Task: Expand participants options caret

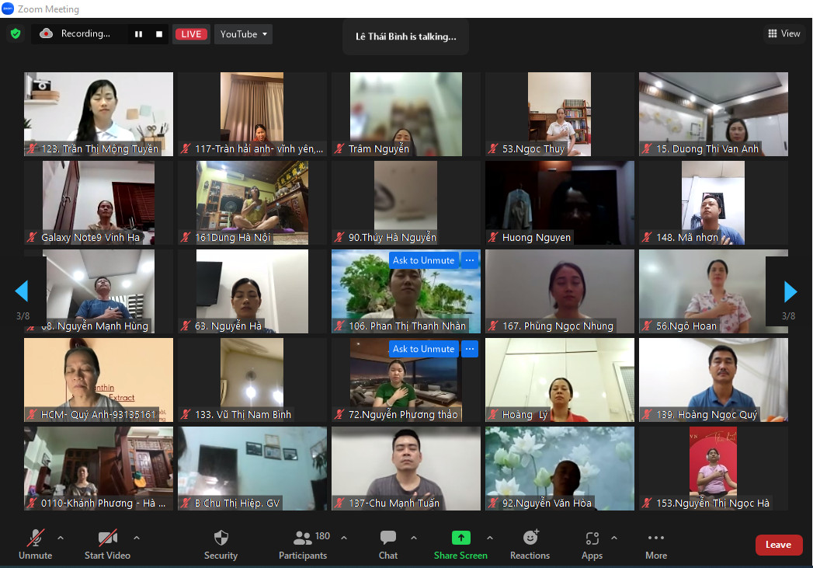Action: point(344,538)
